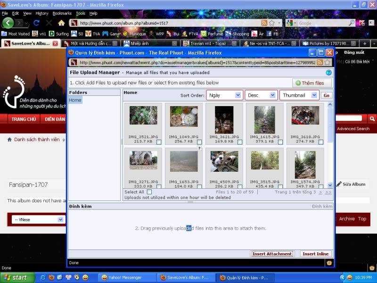The height and width of the screenshot is (283, 377).
Task: Click the Google search input field
Action: tap(322, 23)
